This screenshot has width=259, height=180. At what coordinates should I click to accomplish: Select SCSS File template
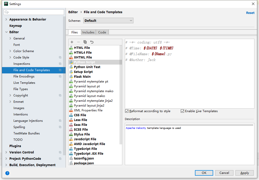pyautogui.click(x=81, y=130)
